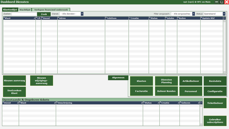Open Ticketbeheer
Viewport: 229px width, 129px height.
pos(215,103)
